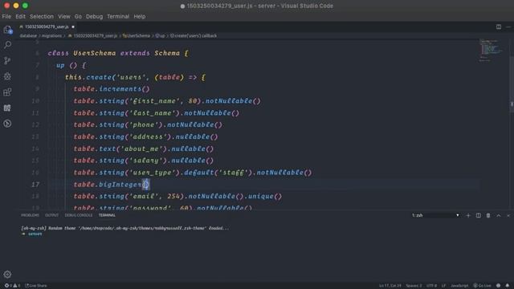The width and height of the screenshot is (514, 289).
Task: Click 'user_type' string on line 16
Action: [x=153, y=173]
